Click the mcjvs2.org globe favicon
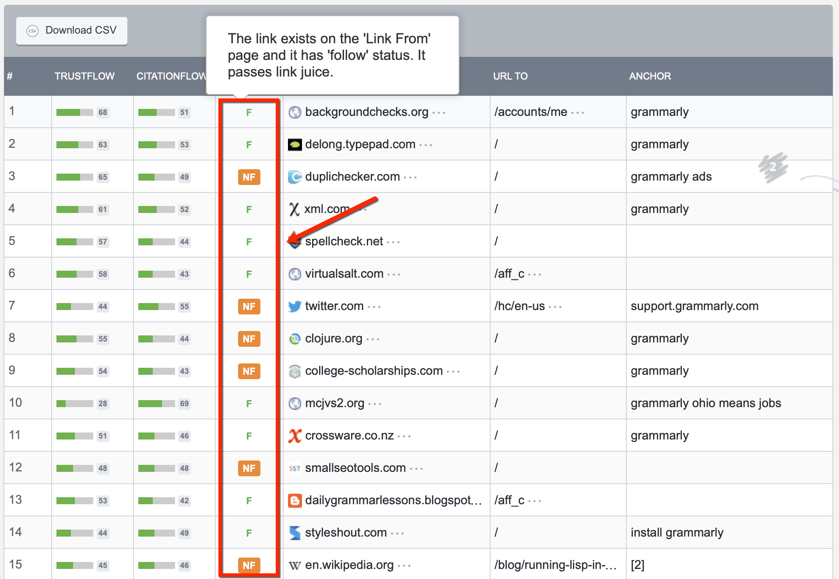Image resolution: width=839 pixels, height=579 pixels. [295, 404]
